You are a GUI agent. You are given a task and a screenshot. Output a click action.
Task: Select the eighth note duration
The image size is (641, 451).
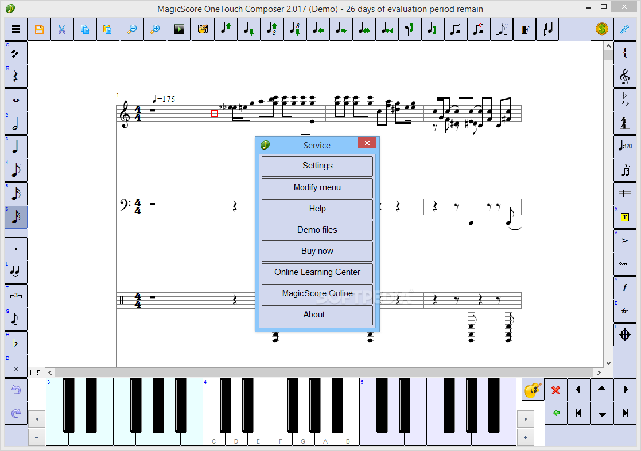[16, 170]
